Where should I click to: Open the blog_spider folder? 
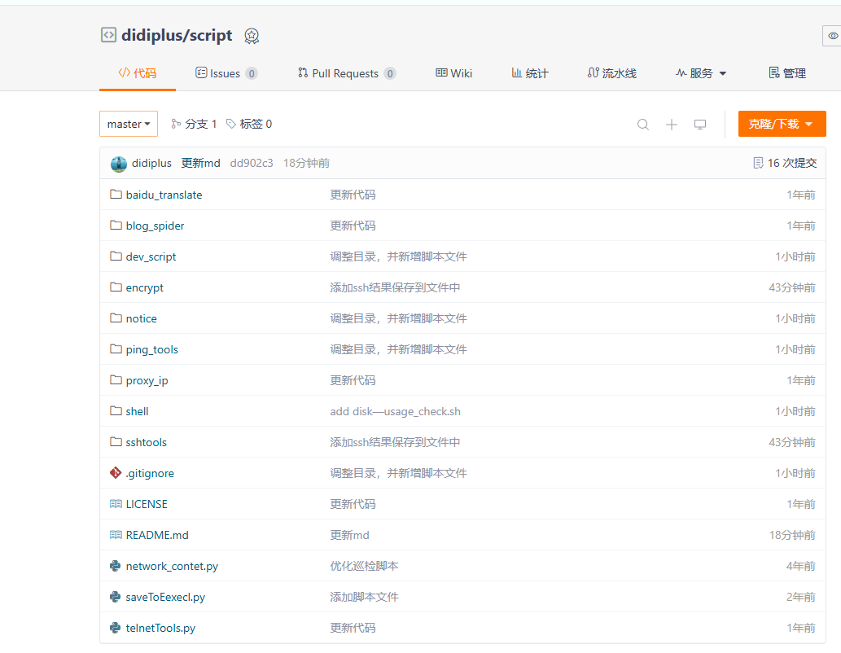tap(155, 226)
